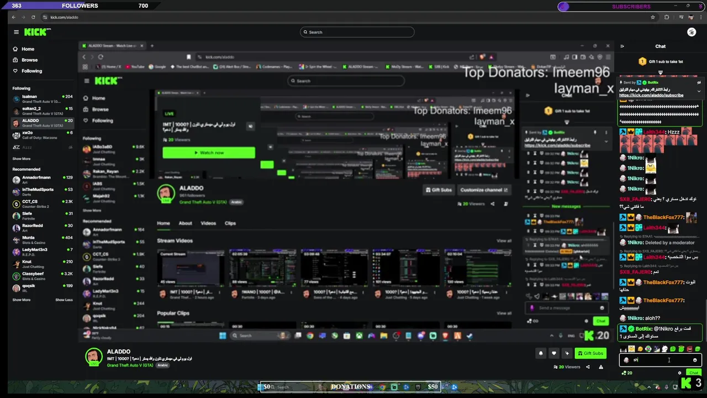Open Slefe recommended channel
The image size is (707, 398).
coord(43,216)
